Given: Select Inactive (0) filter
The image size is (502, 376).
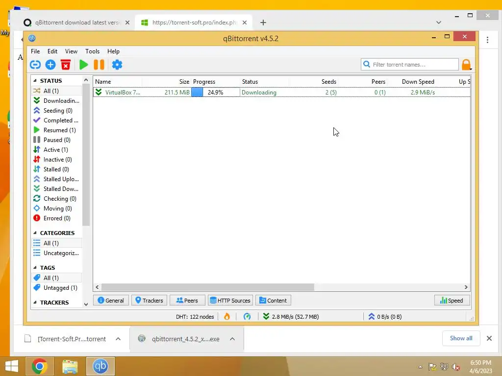Looking at the screenshot, I should (57, 160).
